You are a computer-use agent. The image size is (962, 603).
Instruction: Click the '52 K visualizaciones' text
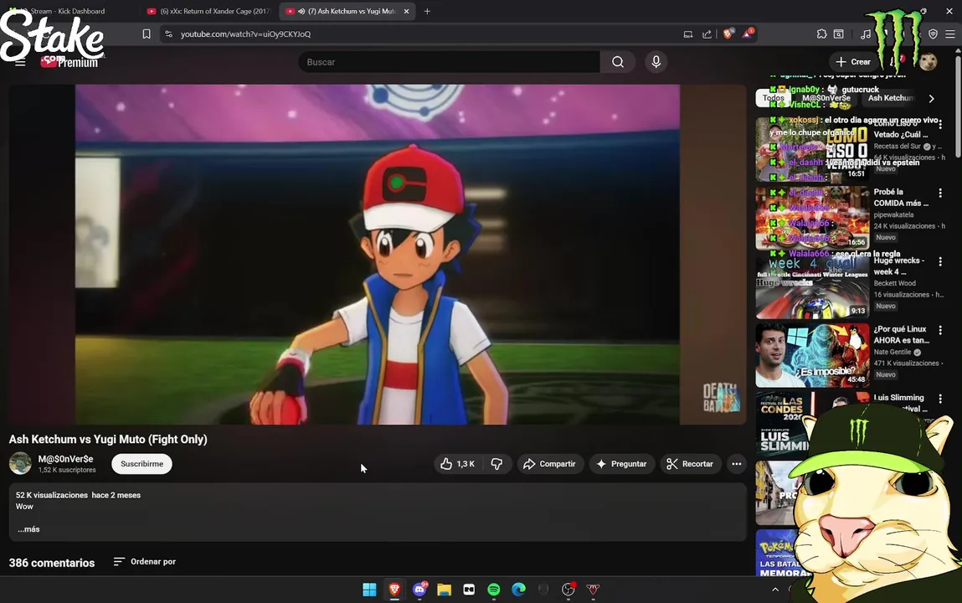point(52,495)
